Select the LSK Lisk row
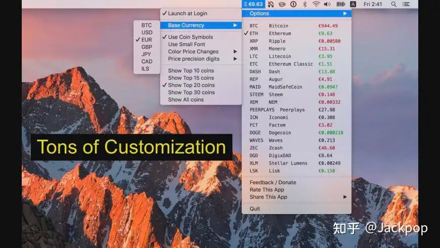 tap(296, 171)
